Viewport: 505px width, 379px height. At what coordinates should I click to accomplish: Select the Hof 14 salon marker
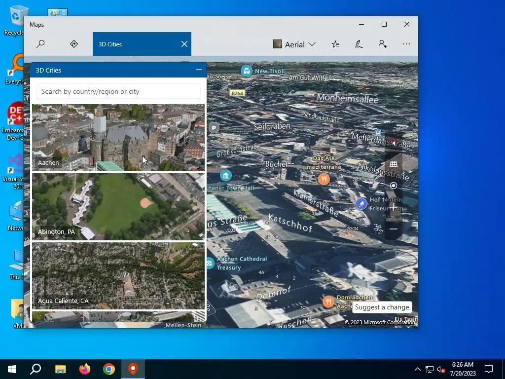coord(361,204)
